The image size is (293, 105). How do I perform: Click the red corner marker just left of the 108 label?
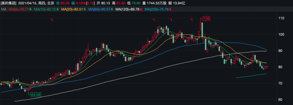tap(191, 20)
